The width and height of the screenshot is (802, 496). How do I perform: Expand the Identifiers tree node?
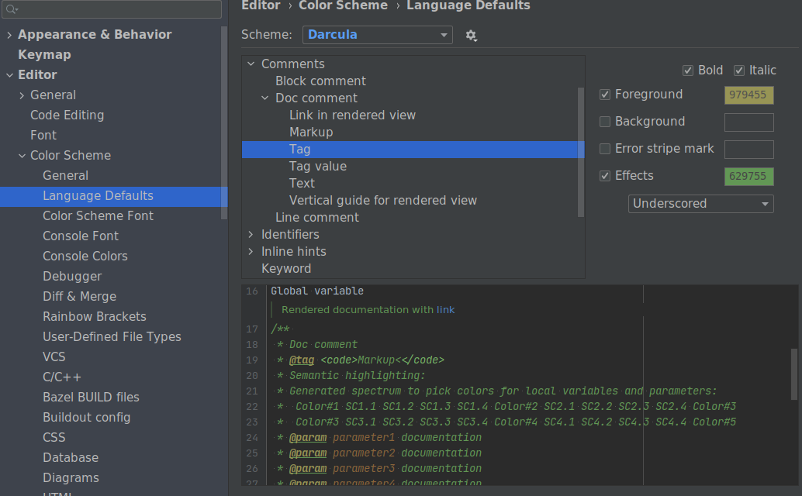pos(251,234)
